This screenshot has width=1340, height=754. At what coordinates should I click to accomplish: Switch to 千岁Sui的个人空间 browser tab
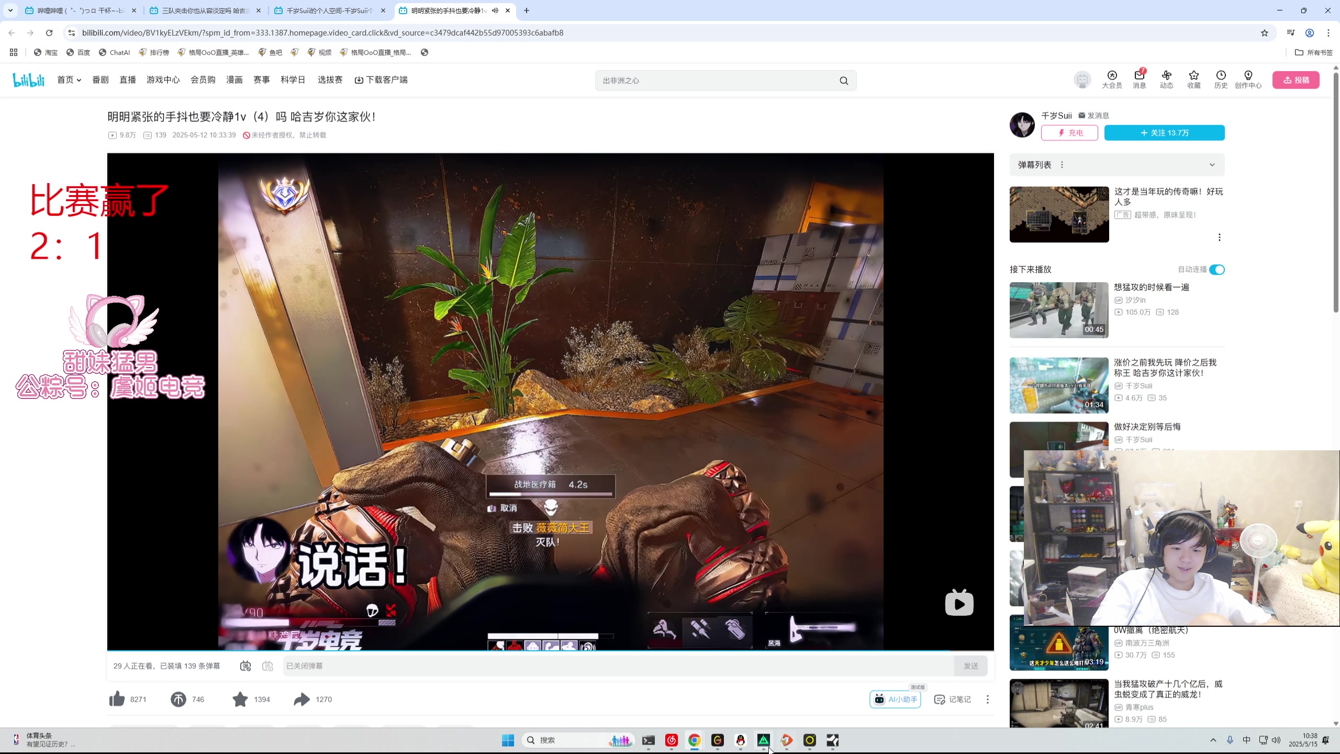[x=330, y=10]
